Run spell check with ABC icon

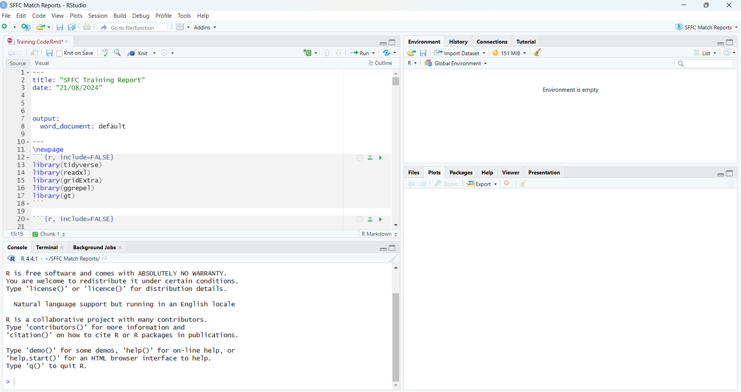105,53
